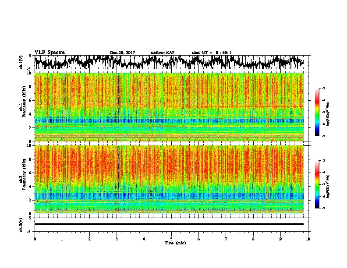
Task: Click the "station=KAP" header label
Action: pyautogui.click(x=163, y=53)
